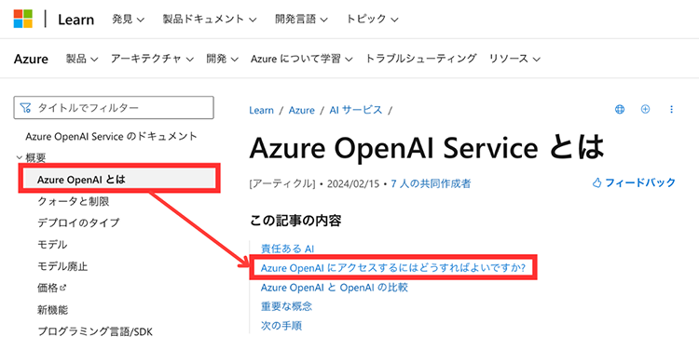Expand the 発見 menu
Image resolution: width=699 pixels, height=350 pixels.
[x=129, y=20]
